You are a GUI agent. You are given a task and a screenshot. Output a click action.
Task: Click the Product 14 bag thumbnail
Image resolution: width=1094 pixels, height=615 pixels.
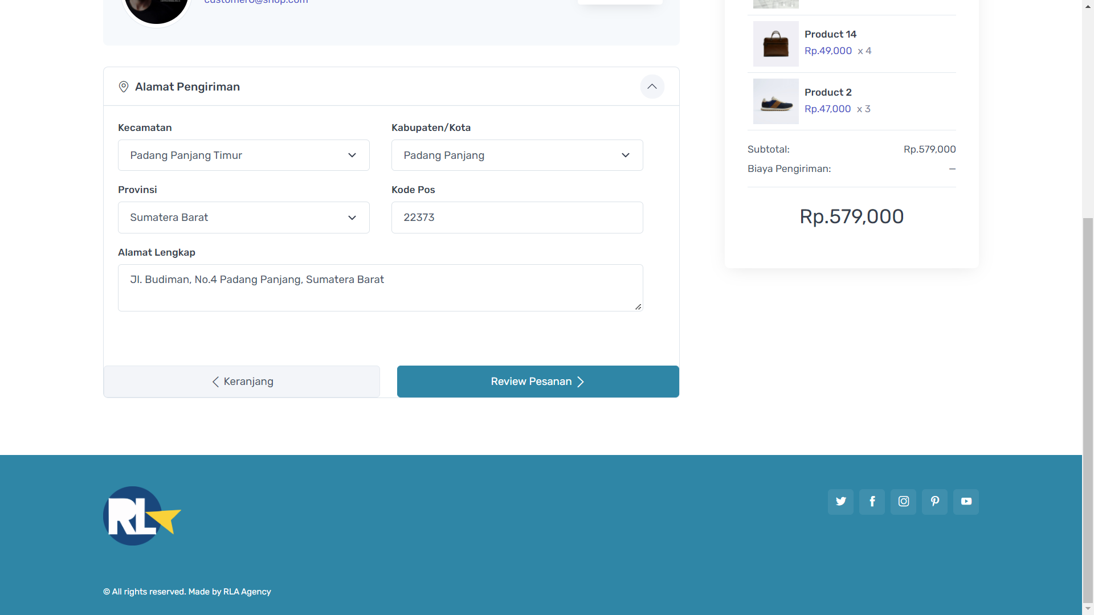click(x=775, y=44)
